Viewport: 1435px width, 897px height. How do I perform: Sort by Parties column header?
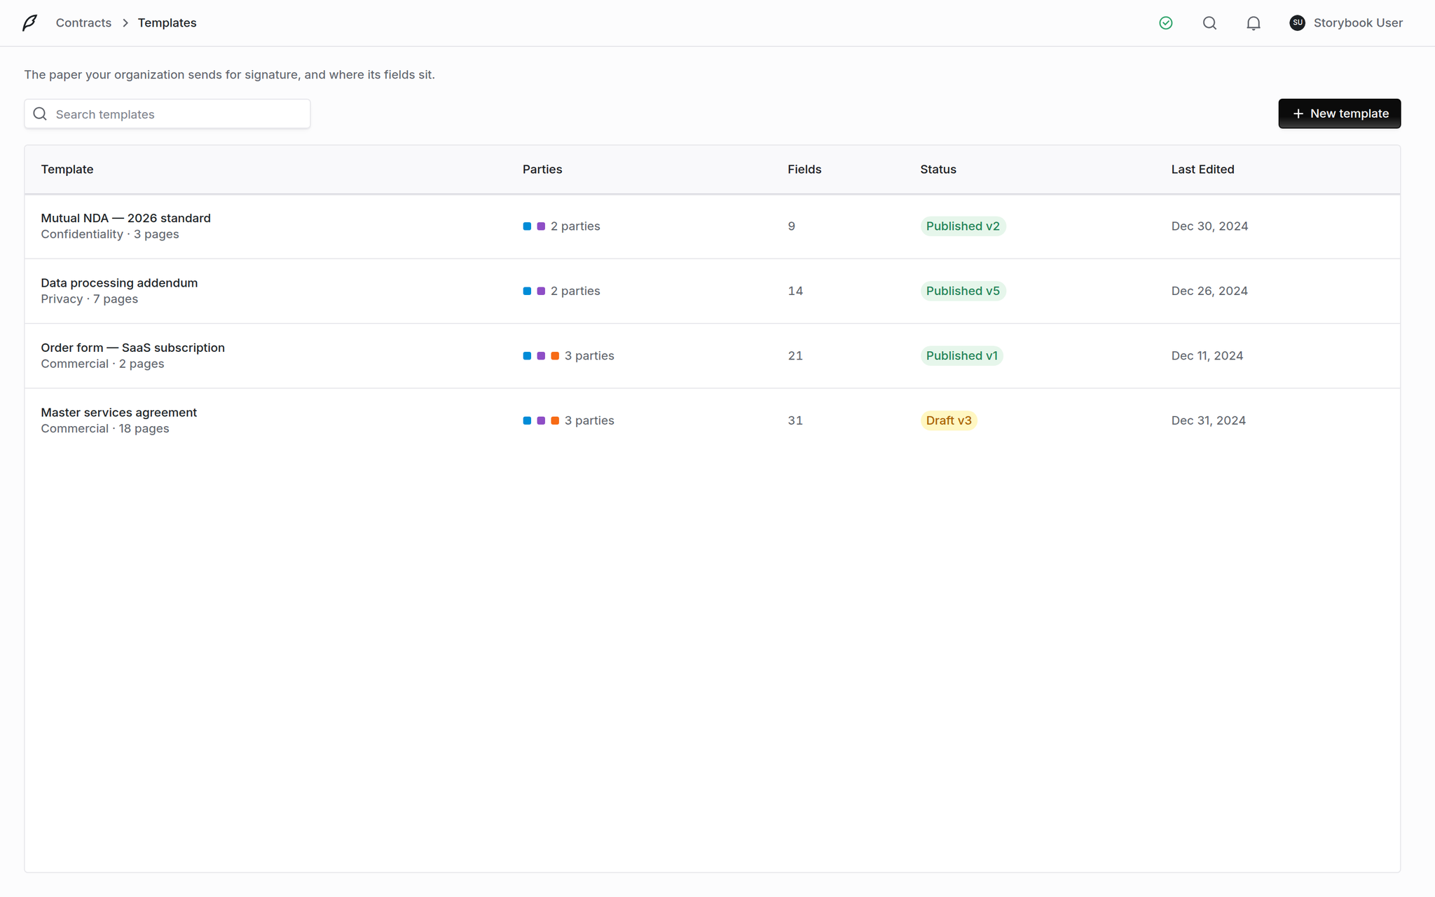coord(542,170)
